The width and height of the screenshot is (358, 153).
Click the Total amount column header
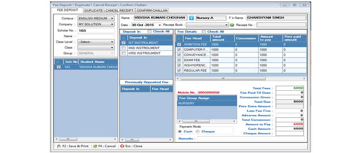click(223, 38)
